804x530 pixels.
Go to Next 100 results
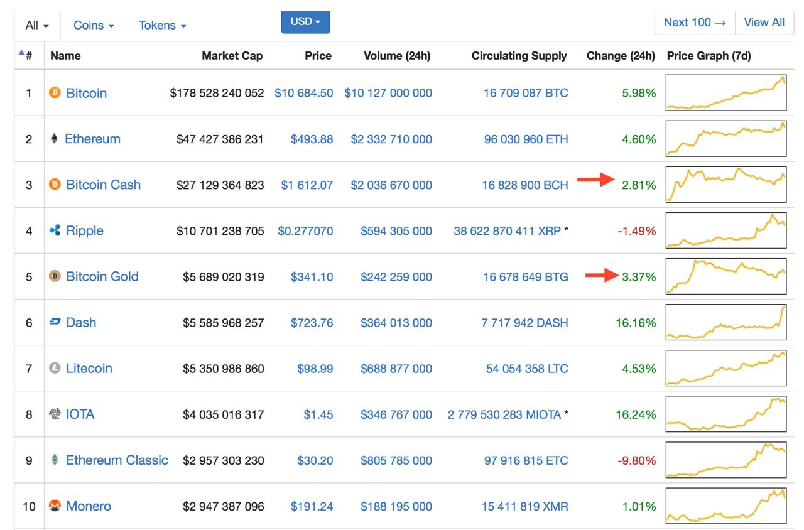(695, 23)
